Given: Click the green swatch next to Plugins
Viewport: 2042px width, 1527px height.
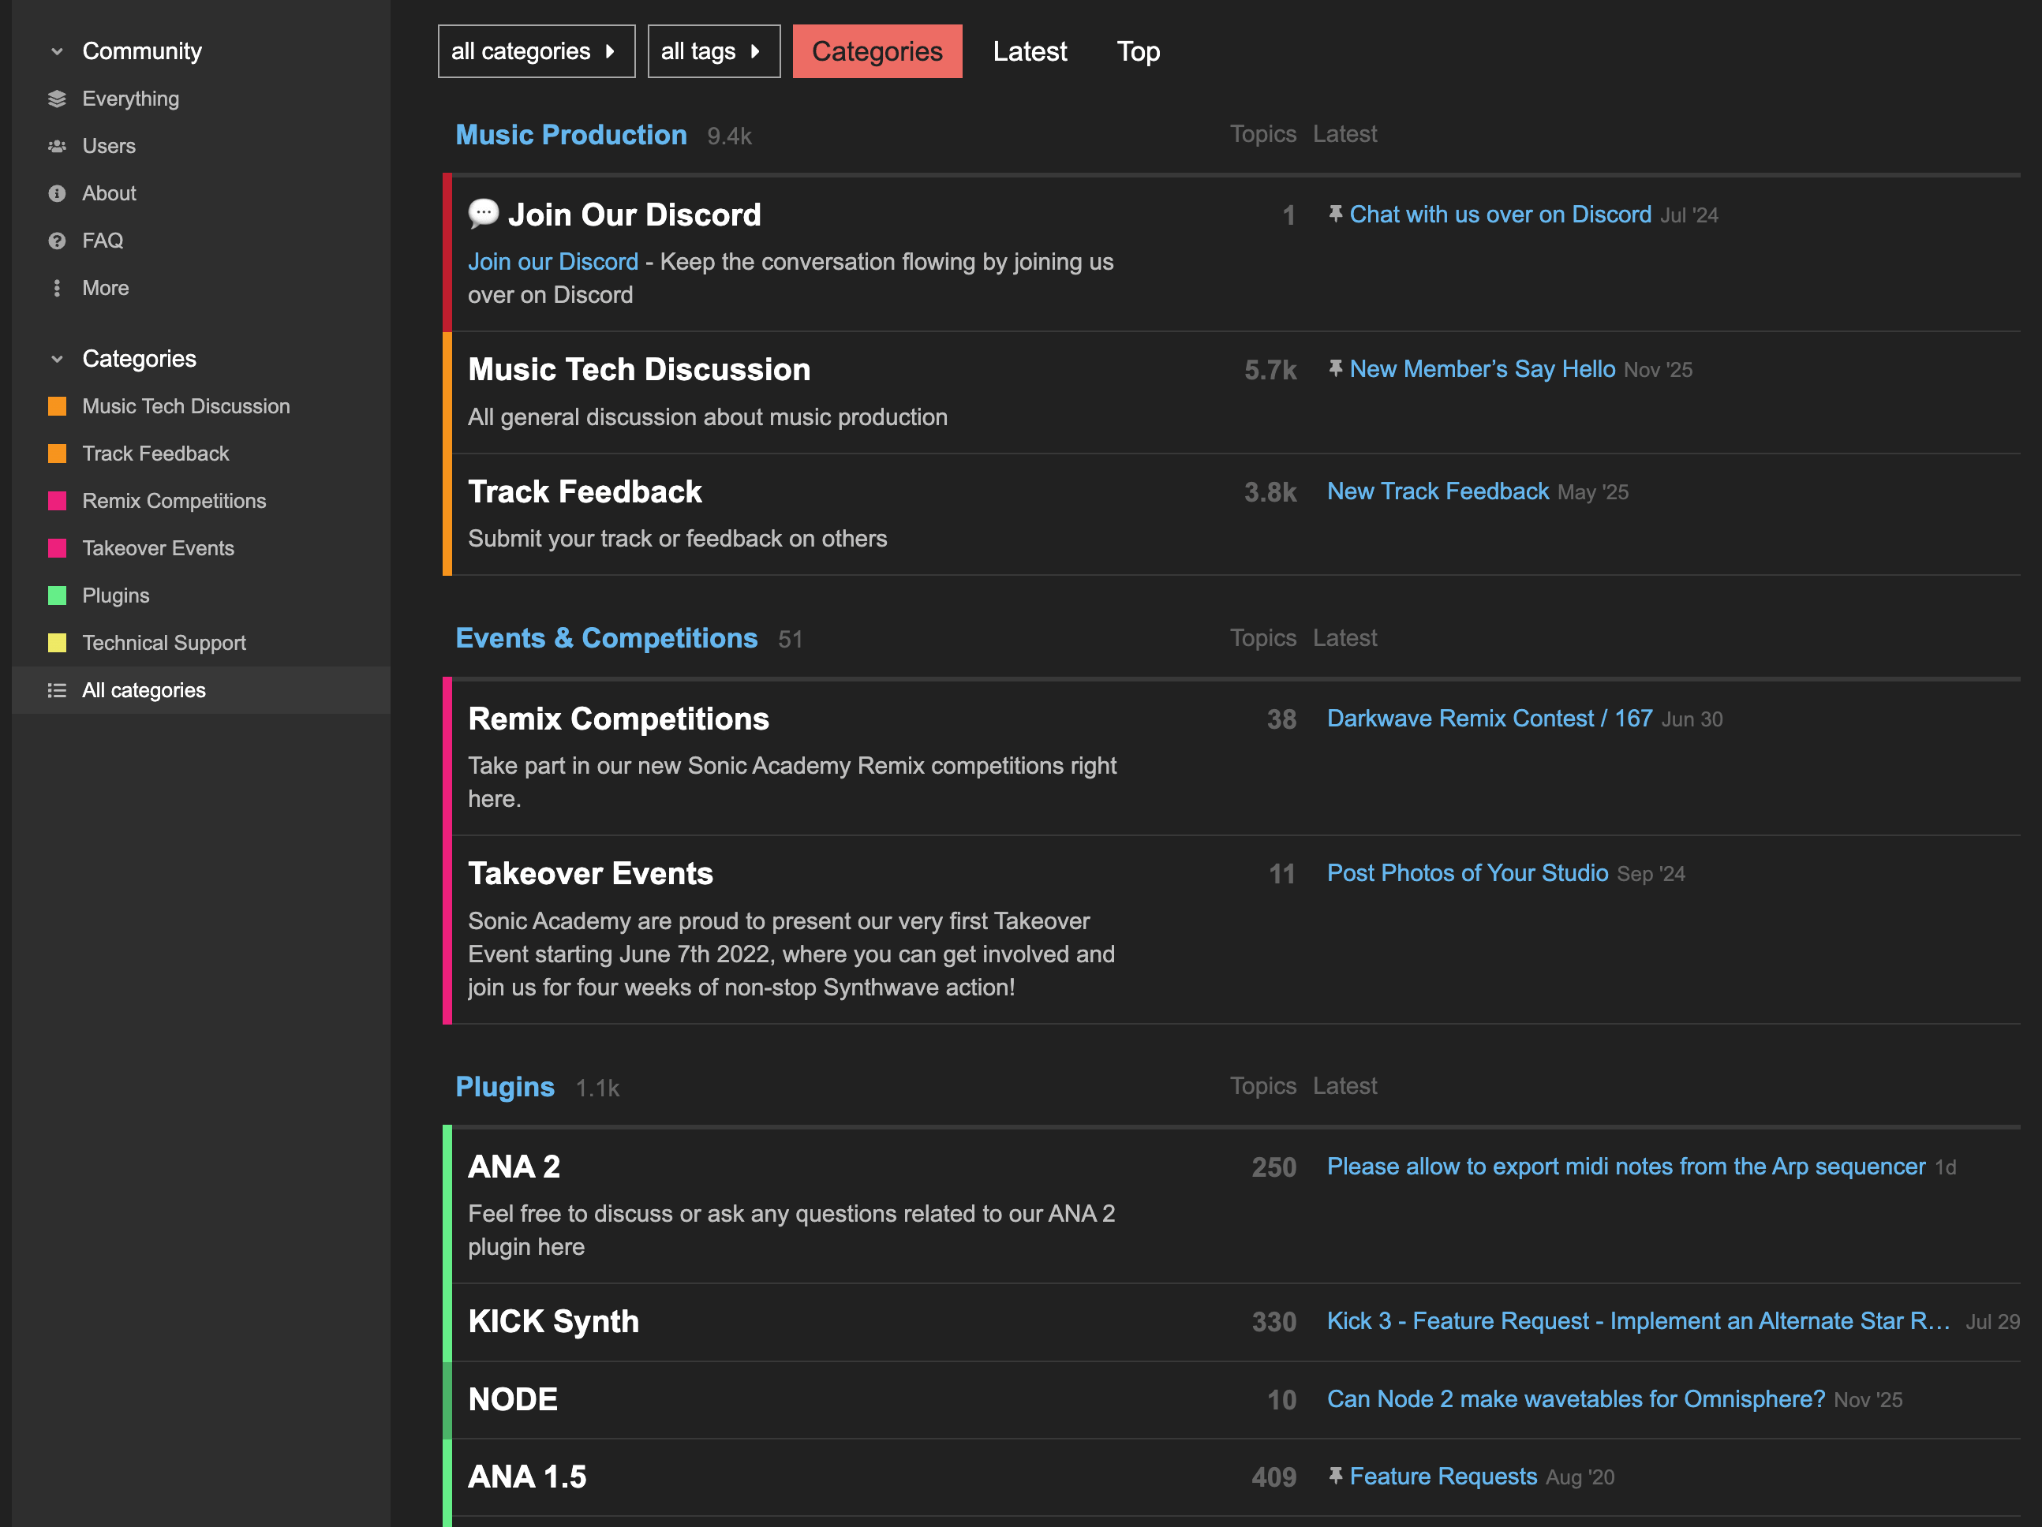Looking at the screenshot, I should click(58, 595).
